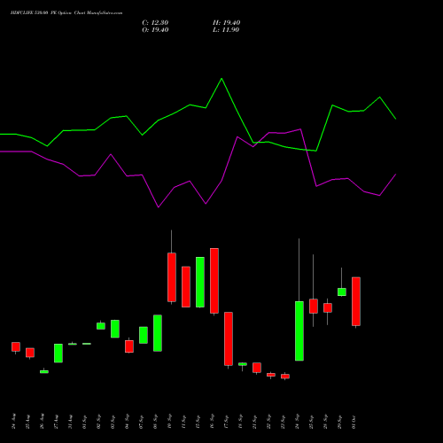Select the open value 'O: 19.40'

(155, 30)
